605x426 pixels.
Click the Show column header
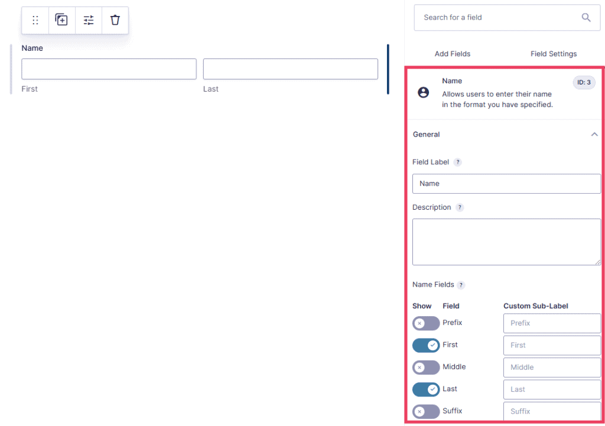pyautogui.click(x=422, y=306)
